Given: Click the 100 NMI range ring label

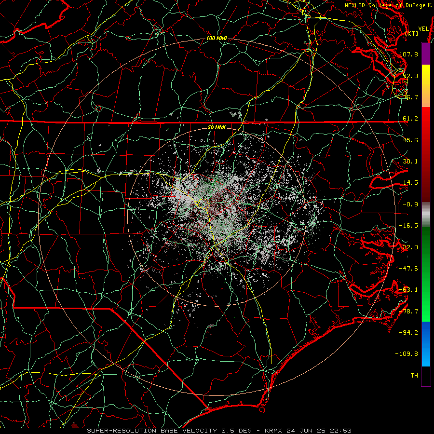Looking at the screenshot, I should click(217, 38).
